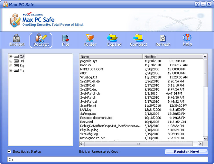Click the horizontal scroll right arrow
Image resolution: width=214 pixels, height=164 pixels.
click(200, 143)
